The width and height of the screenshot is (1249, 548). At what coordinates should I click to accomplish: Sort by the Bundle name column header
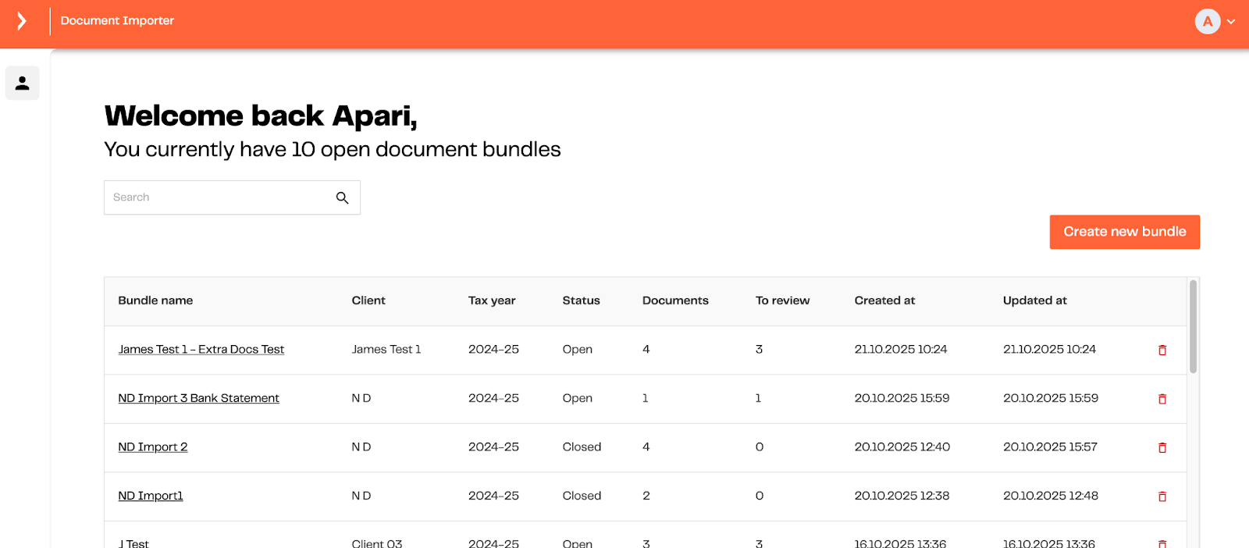tap(155, 301)
